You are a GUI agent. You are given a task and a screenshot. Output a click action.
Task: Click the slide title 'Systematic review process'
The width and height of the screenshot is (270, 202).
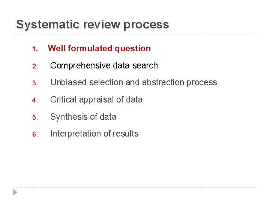pyautogui.click(x=92, y=25)
